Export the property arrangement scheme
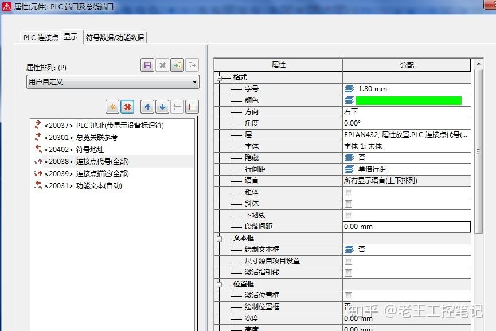Screen dimensions: 496x331 pyautogui.click(x=192, y=65)
